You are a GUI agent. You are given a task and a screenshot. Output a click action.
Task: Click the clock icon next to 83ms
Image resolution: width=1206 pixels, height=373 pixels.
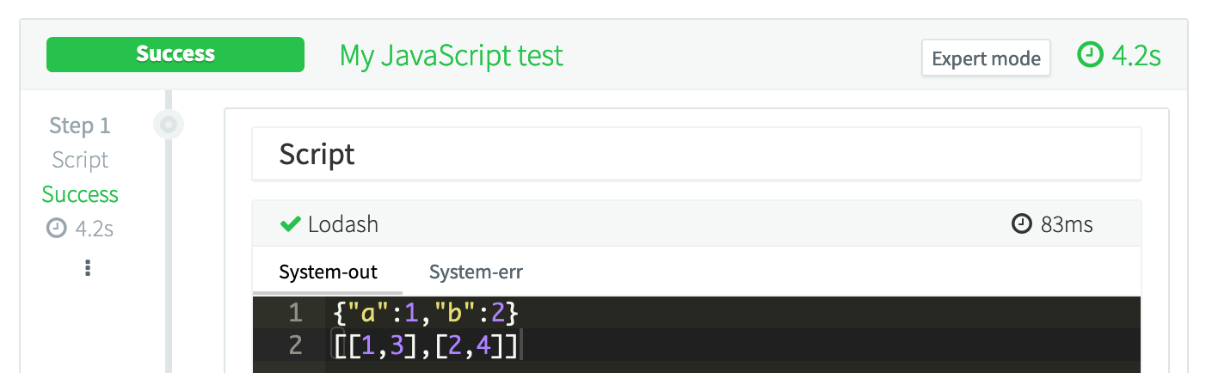click(x=1021, y=225)
